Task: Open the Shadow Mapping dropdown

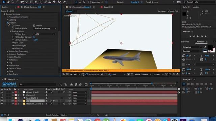Action: point(45,28)
